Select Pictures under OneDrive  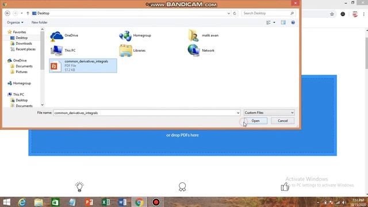pyautogui.click(x=19, y=72)
